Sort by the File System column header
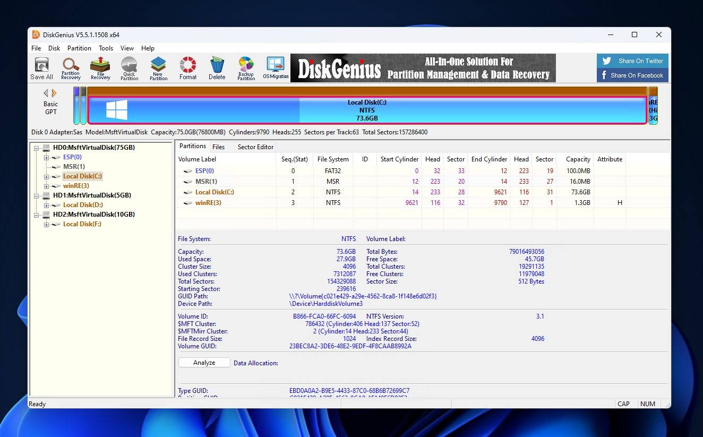The width and height of the screenshot is (703, 437). pyautogui.click(x=333, y=159)
